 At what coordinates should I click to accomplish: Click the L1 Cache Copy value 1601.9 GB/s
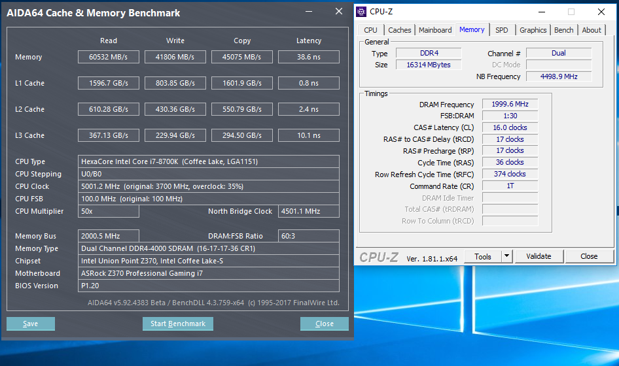tap(242, 83)
